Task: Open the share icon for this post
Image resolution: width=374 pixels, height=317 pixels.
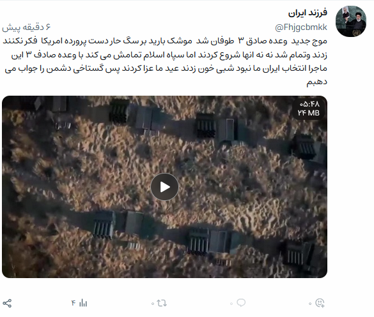Action: tap(7, 303)
